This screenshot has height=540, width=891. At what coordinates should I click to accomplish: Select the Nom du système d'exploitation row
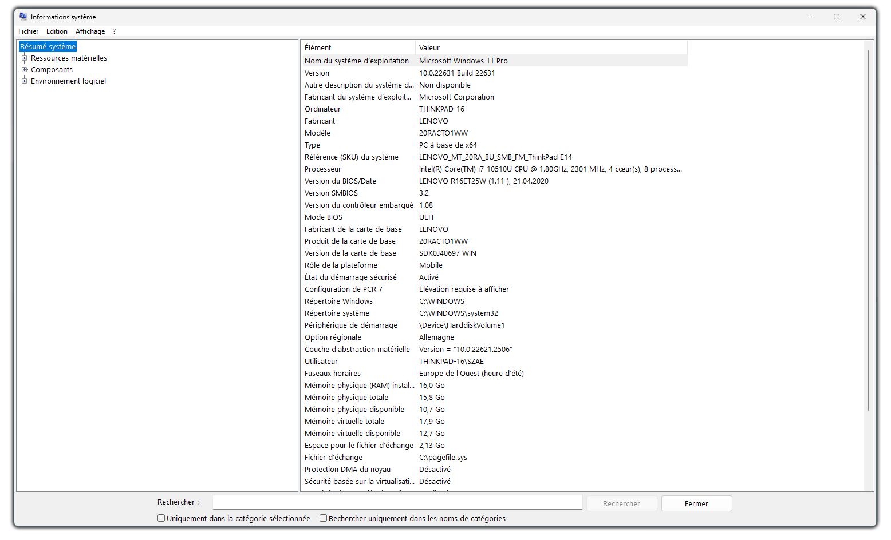[x=495, y=61]
